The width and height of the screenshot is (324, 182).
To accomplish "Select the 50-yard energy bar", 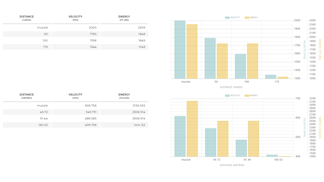I will (222, 61).
